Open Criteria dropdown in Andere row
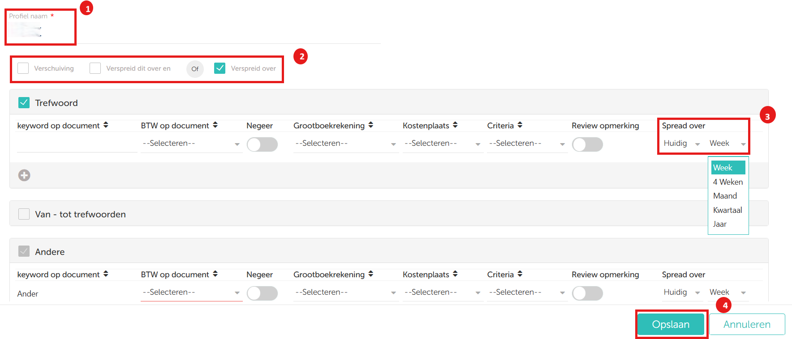 (x=527, y=292)
